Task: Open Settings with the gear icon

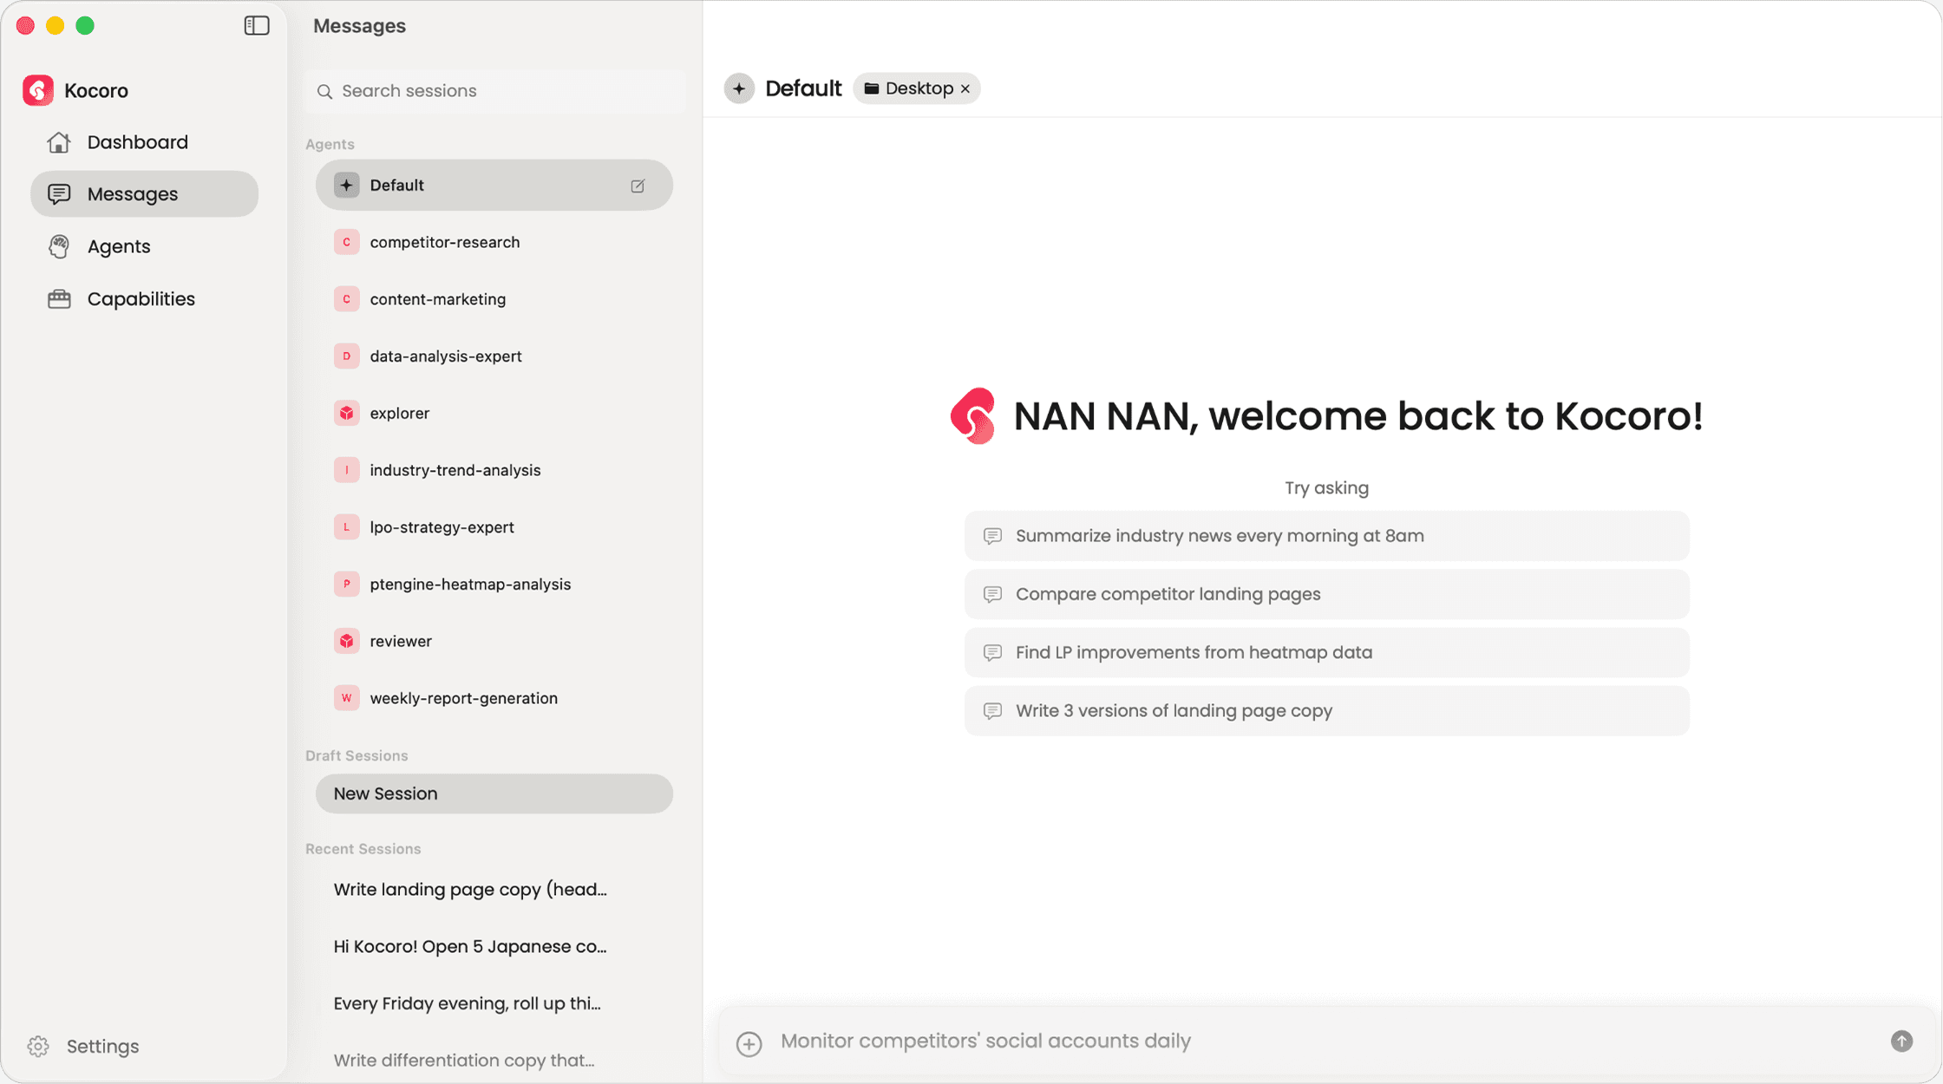Action: pos(38,1047)
